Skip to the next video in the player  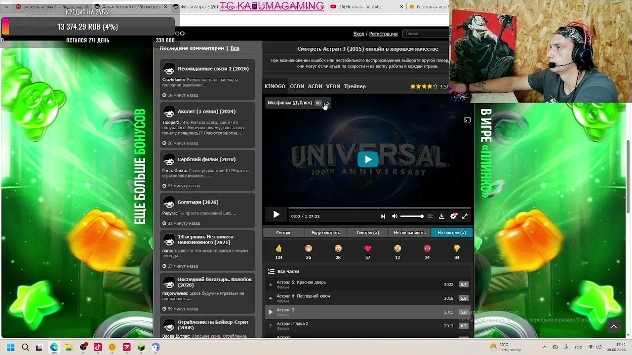coord(383,216)
